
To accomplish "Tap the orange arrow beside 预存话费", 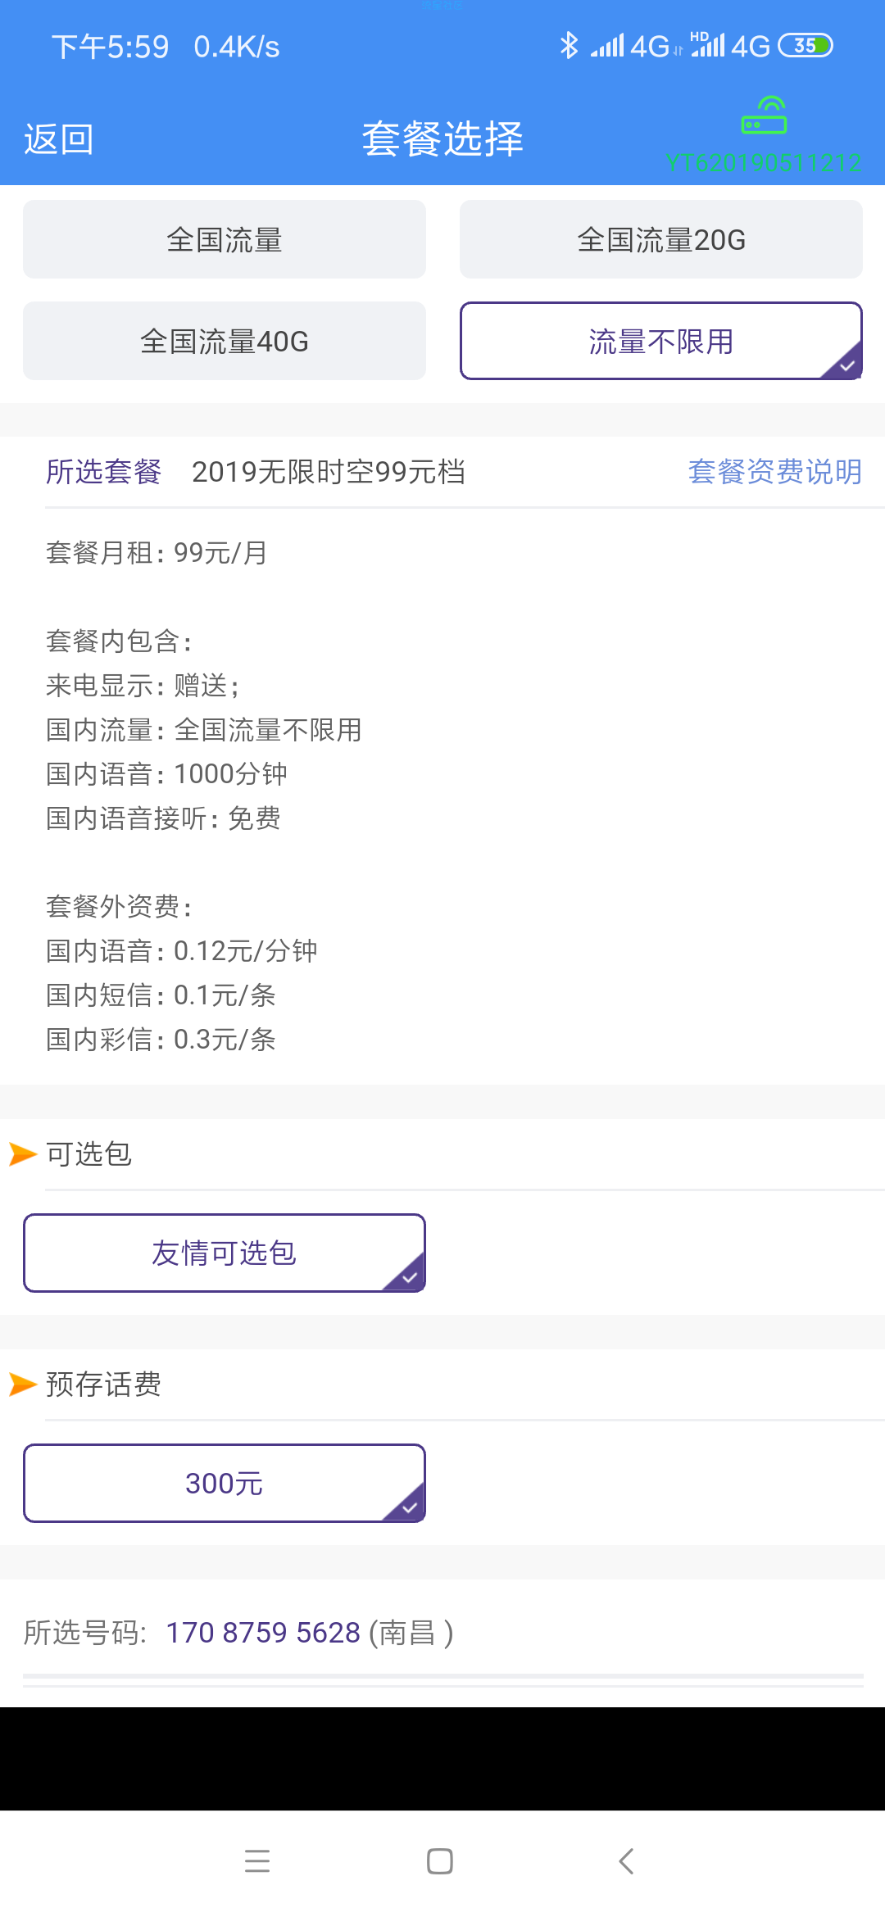I will click(x=23, y=1384).
